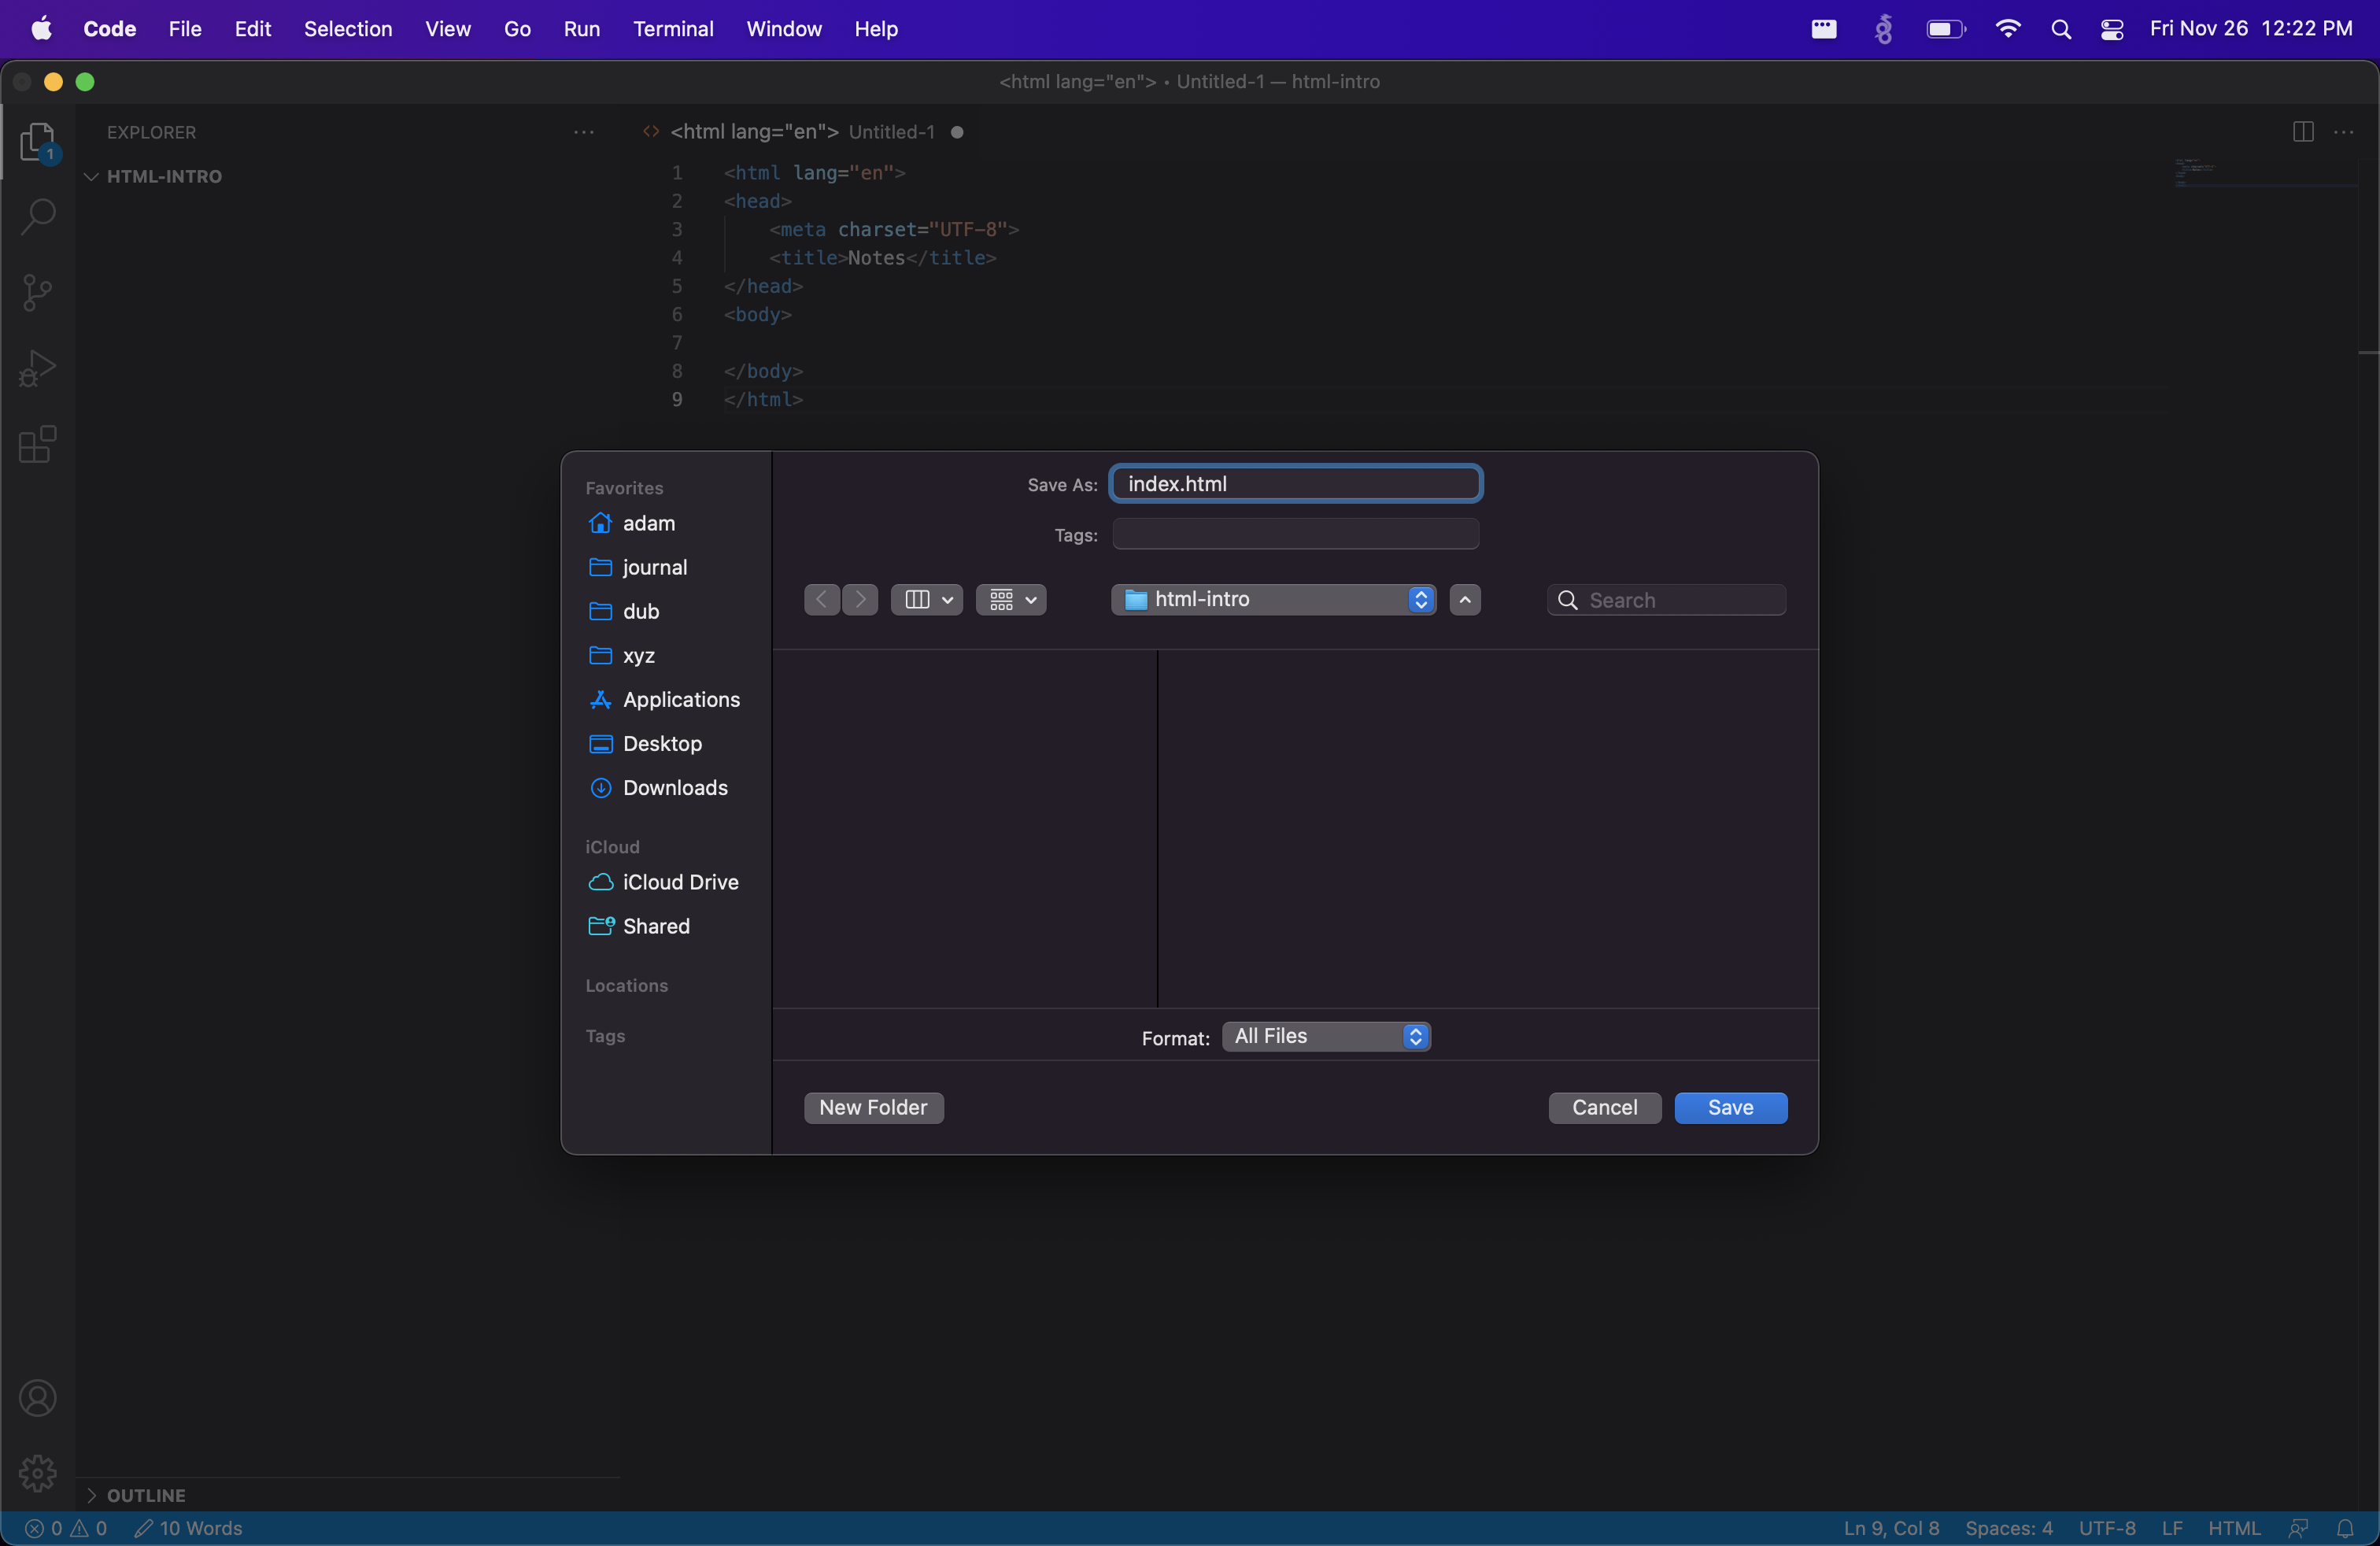Open Source Control view icon

tap(38, 292)
